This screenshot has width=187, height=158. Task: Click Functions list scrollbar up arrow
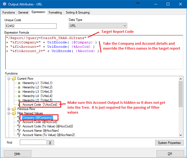pyautogui.click(x=180, y=79)
